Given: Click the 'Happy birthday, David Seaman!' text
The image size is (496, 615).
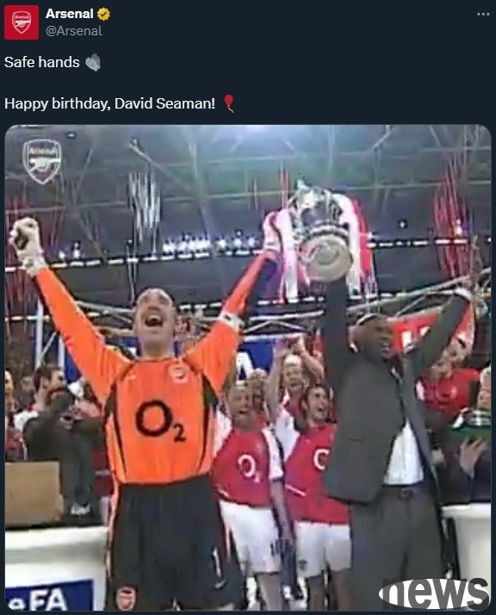Looking at the screenshot, I should 109,104.
